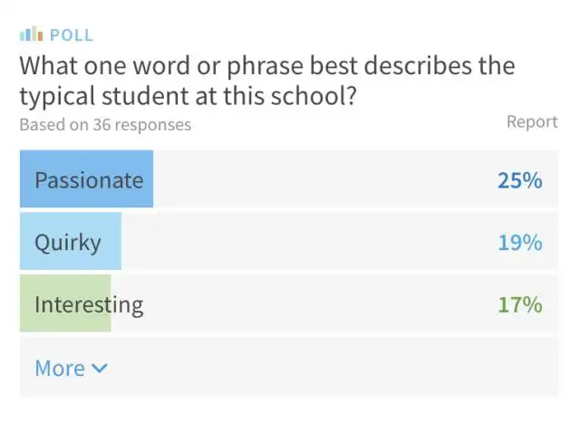Image resolution: width=580 pixels, height=423 pixels.
Task: Click the 25% result value
Action: pyautogui.click(x=519, y=179)
